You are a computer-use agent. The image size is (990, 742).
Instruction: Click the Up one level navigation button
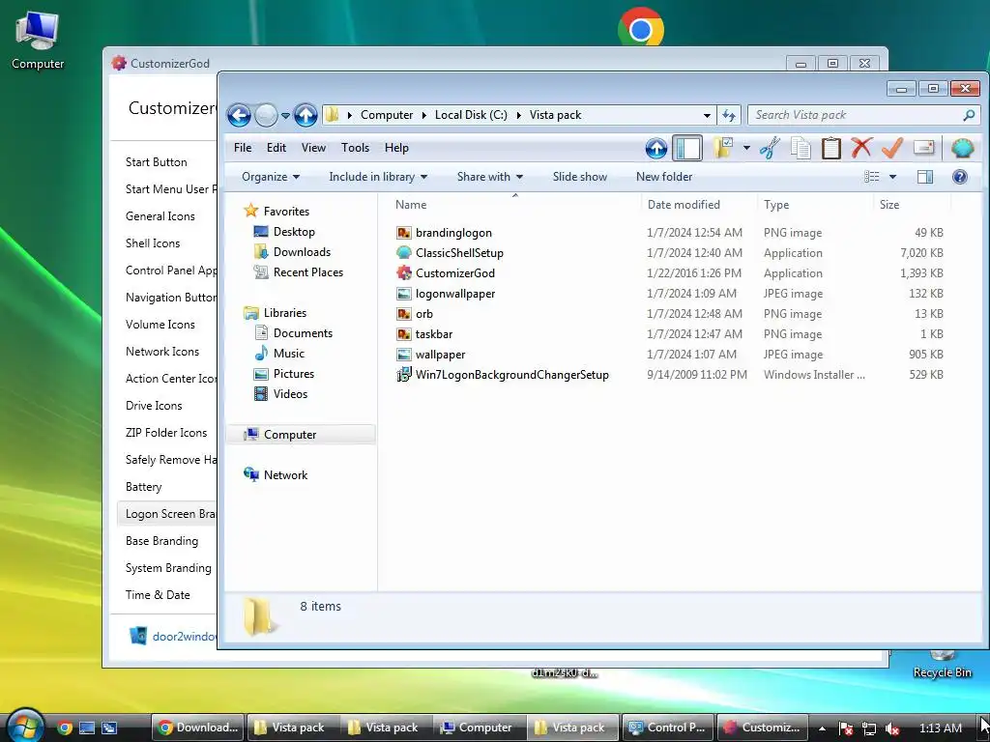click(x=306, y=116)
